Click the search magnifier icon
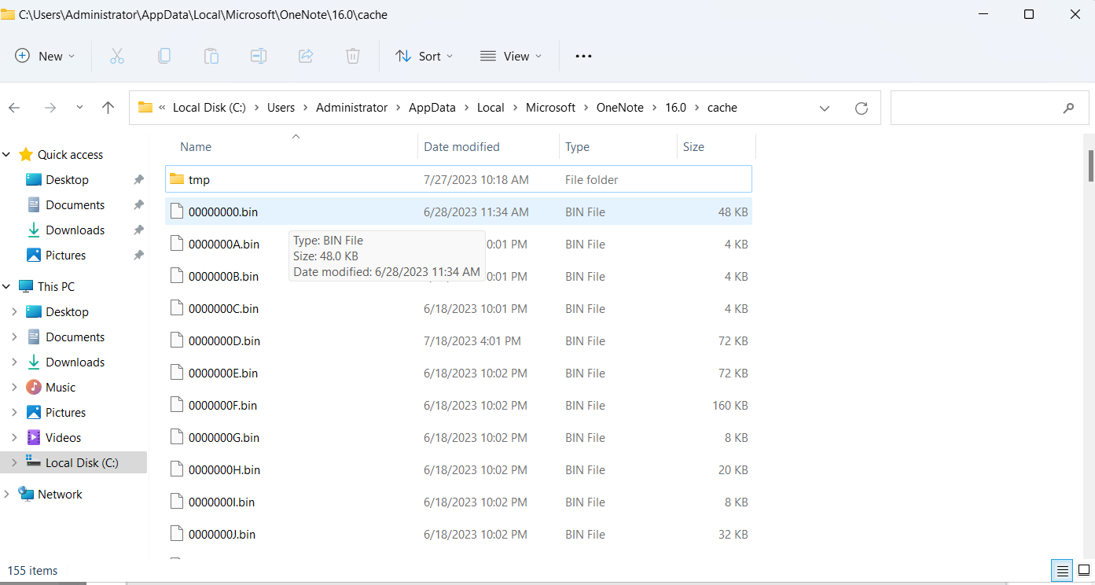Image resolution: width=1095 pixels, height=585 pixels. coord(1068,108)
